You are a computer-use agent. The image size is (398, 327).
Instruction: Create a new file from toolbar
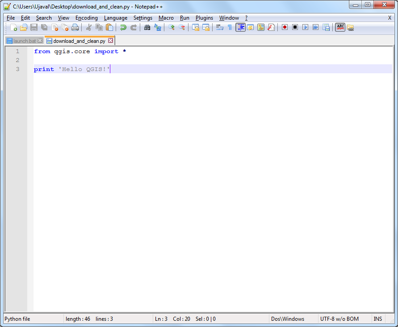pos(13,27)
